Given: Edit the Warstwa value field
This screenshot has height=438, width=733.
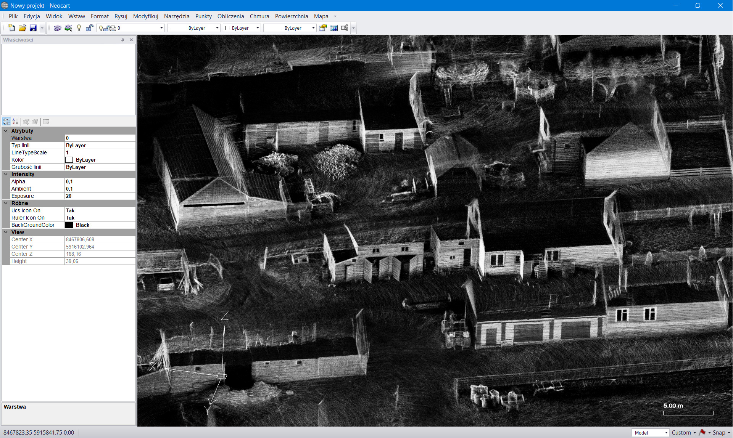Looking at the screenshot, I should point(100,138).
